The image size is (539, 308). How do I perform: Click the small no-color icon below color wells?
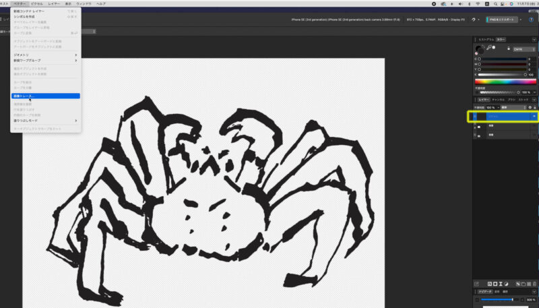[x=476, y=54]
